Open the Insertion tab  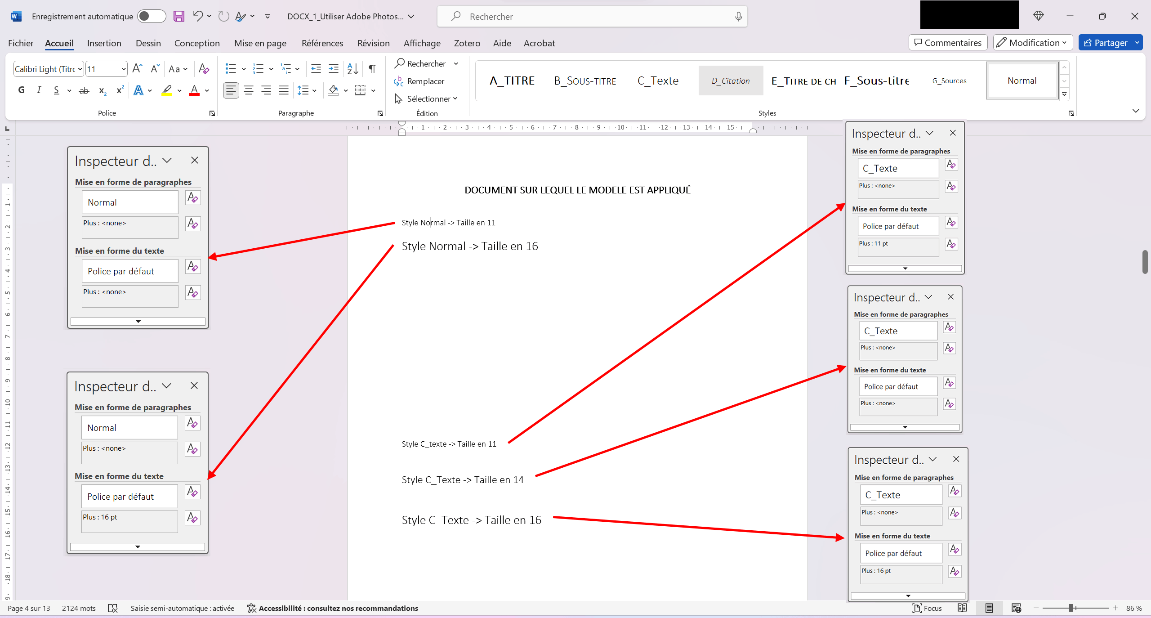click(x=104, y=43)
